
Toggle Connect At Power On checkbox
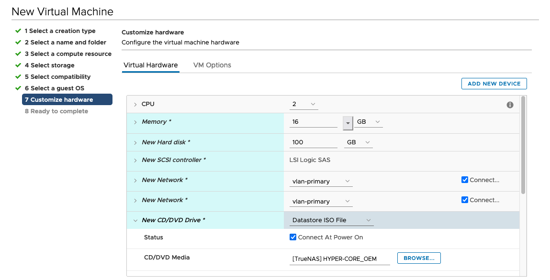pyautogui.click(x=293, y=237)
